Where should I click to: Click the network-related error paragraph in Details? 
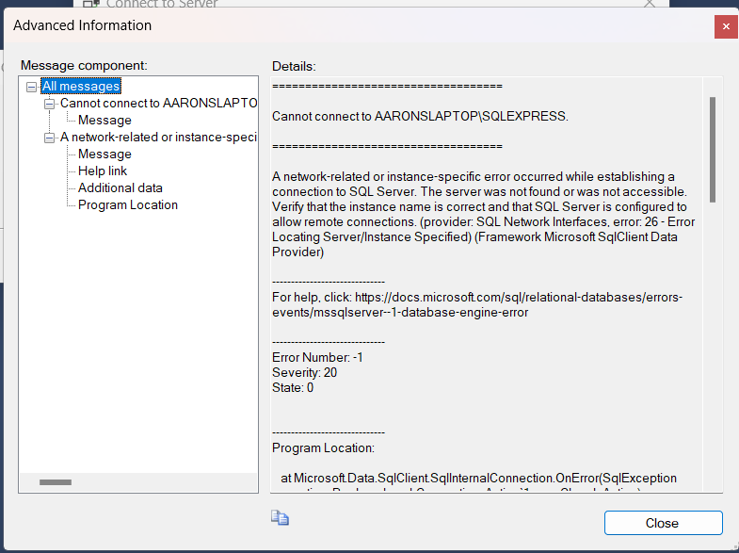(x=484, y=214)
